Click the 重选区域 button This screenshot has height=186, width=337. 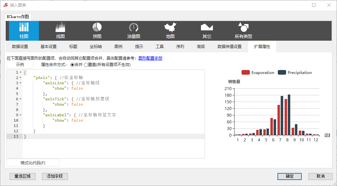tap(23, 176)
